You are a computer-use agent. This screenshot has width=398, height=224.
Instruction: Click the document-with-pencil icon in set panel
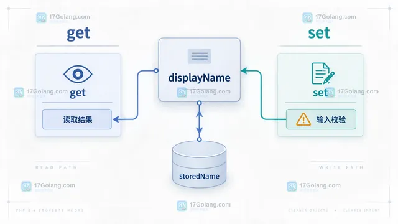pyautogui.click(x=323, y=73)
